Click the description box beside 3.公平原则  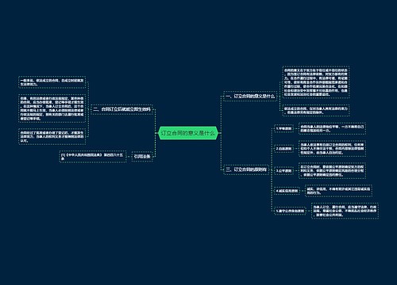click(332, 171)
